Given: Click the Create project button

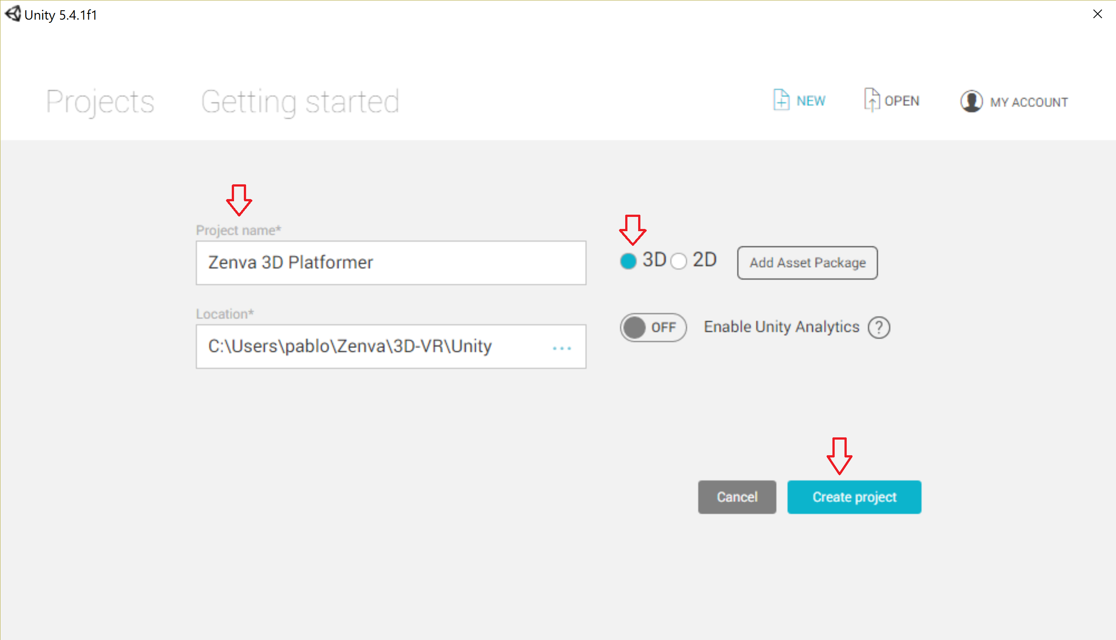Looking at the screenshot, I should tap(854, 497).
